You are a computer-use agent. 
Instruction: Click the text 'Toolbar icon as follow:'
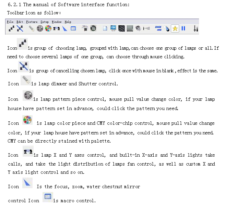[x=34, y=13]
